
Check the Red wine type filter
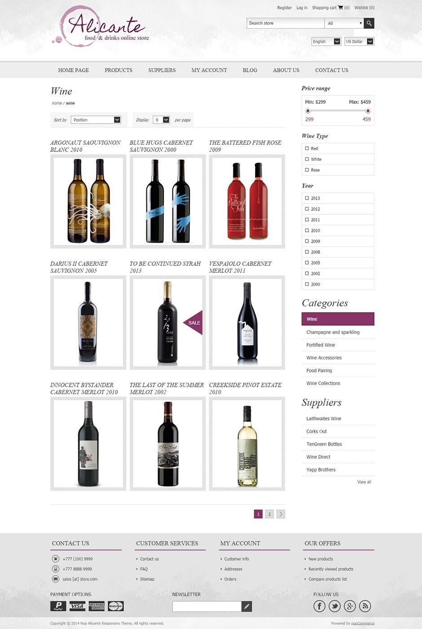click(307, 148)
